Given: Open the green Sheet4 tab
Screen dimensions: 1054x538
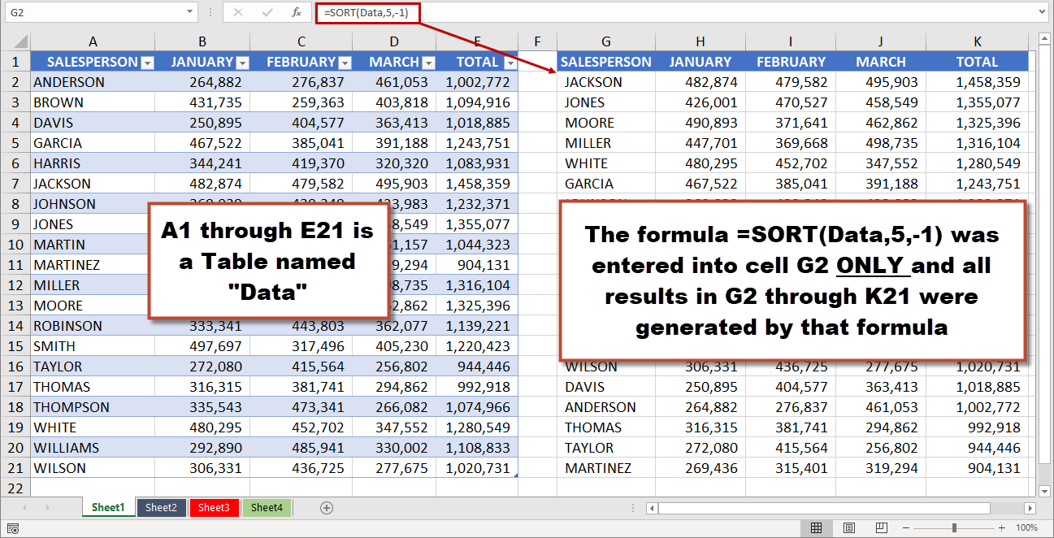Looking at the screenshot, I should [267, 507].
